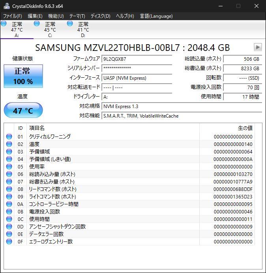
Task: Click status orb for row 06 総読み込み量
Action: coord(9,174)
